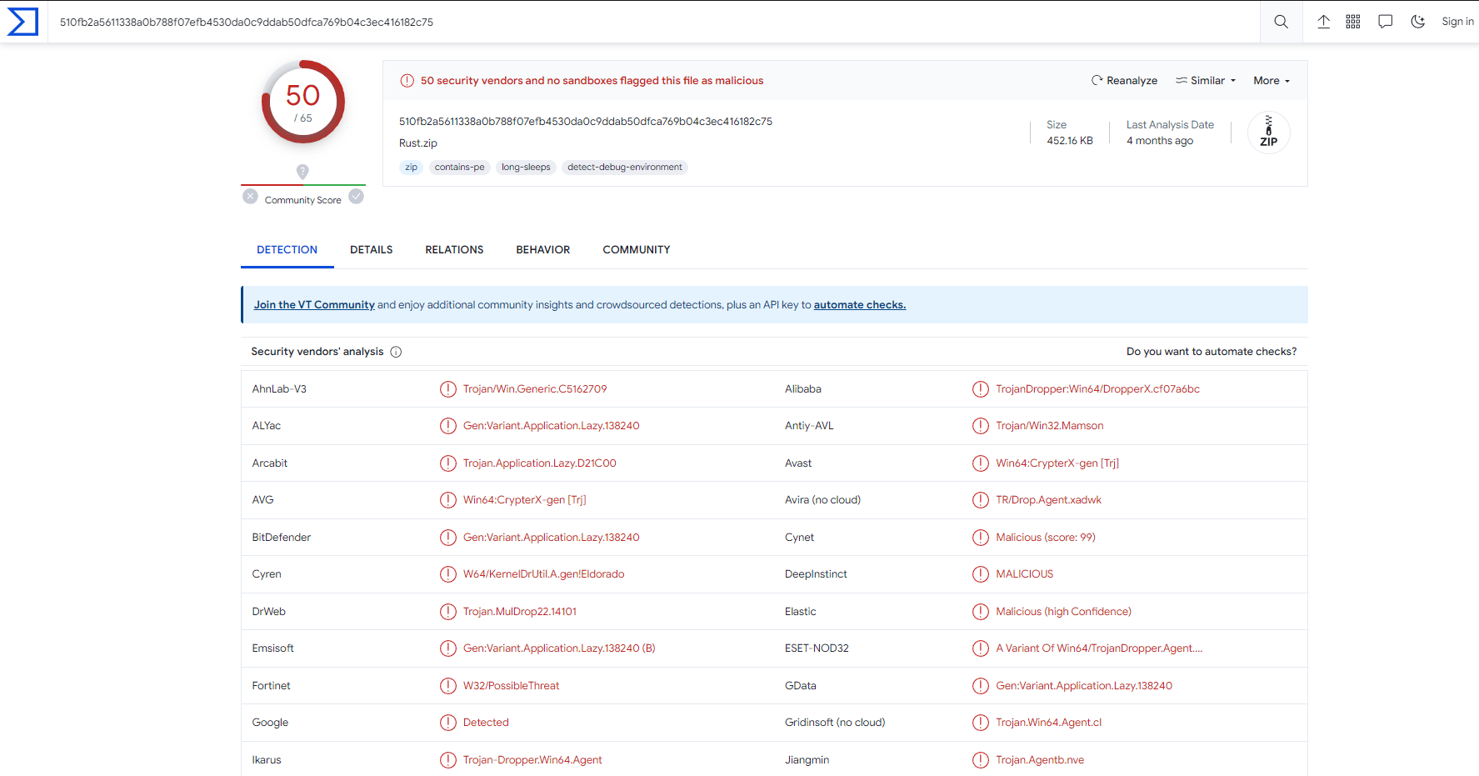The image size is (1479, 776).
Task: Click the community score location marker
Action: (302, 171)
